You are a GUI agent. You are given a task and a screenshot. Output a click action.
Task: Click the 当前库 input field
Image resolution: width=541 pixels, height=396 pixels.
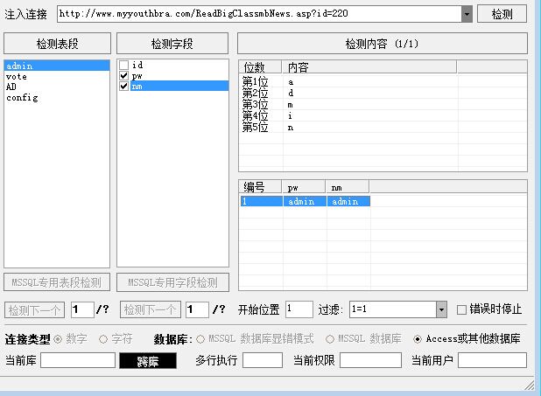coord(78,360)
